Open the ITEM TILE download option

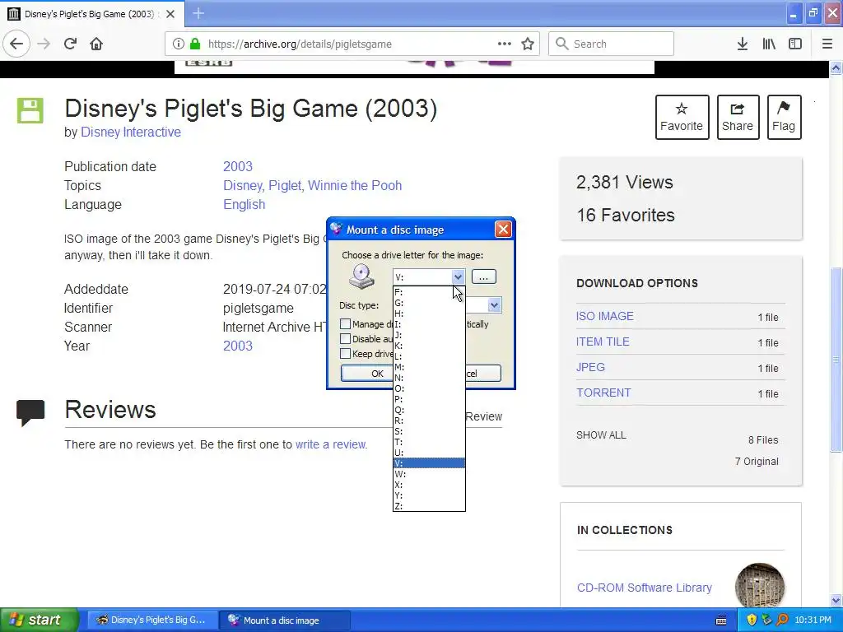click(603, 342)
